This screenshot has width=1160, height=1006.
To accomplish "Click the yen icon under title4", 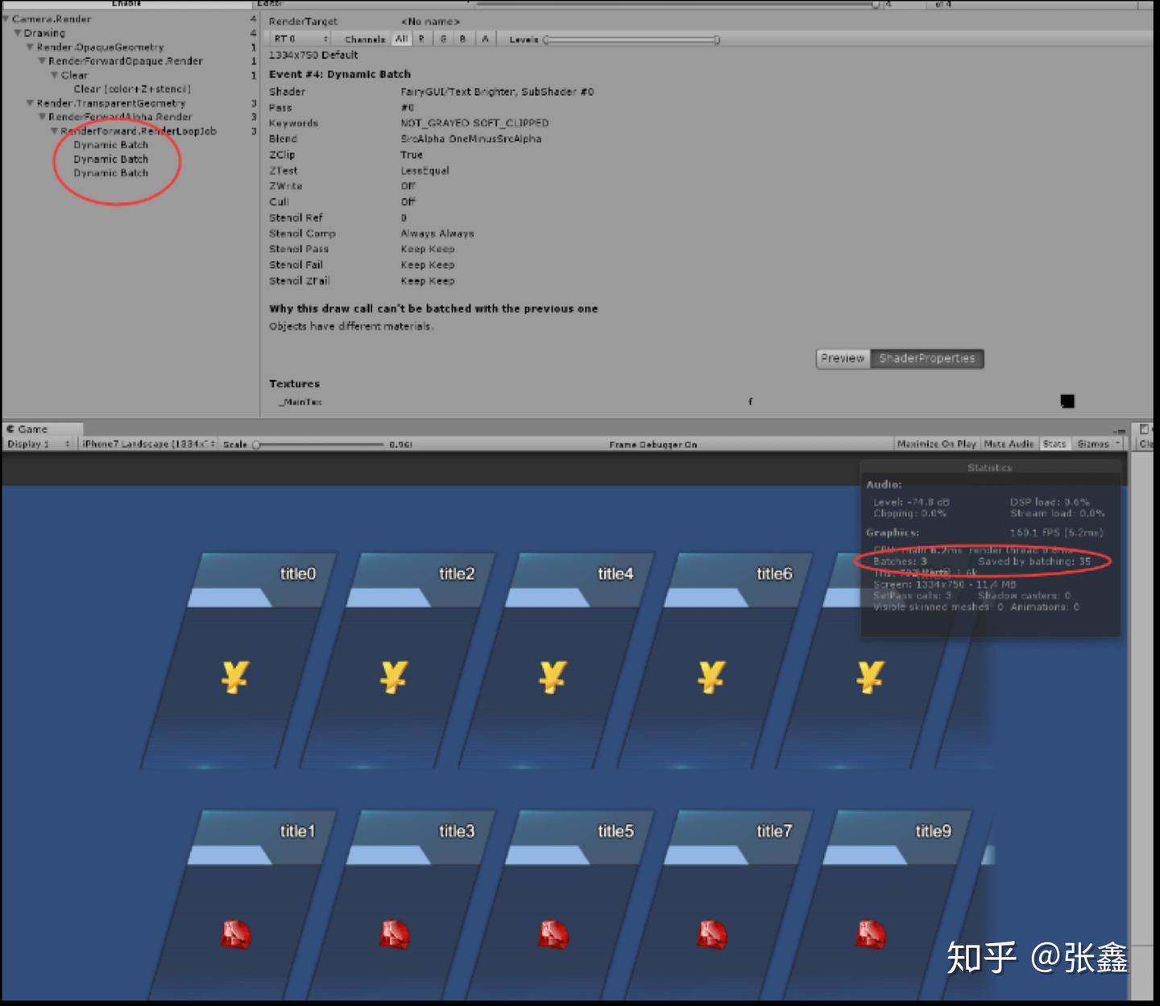I will 553,677.
